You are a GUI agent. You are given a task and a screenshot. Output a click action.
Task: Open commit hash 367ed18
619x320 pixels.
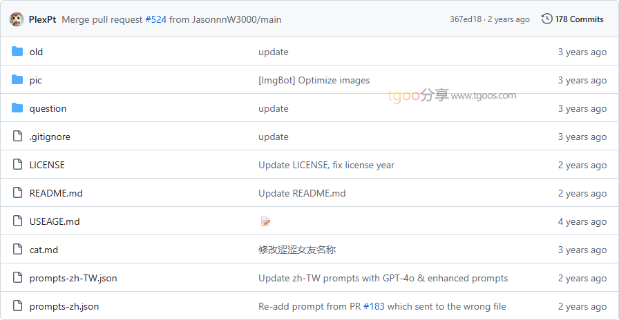pos(465,19)
